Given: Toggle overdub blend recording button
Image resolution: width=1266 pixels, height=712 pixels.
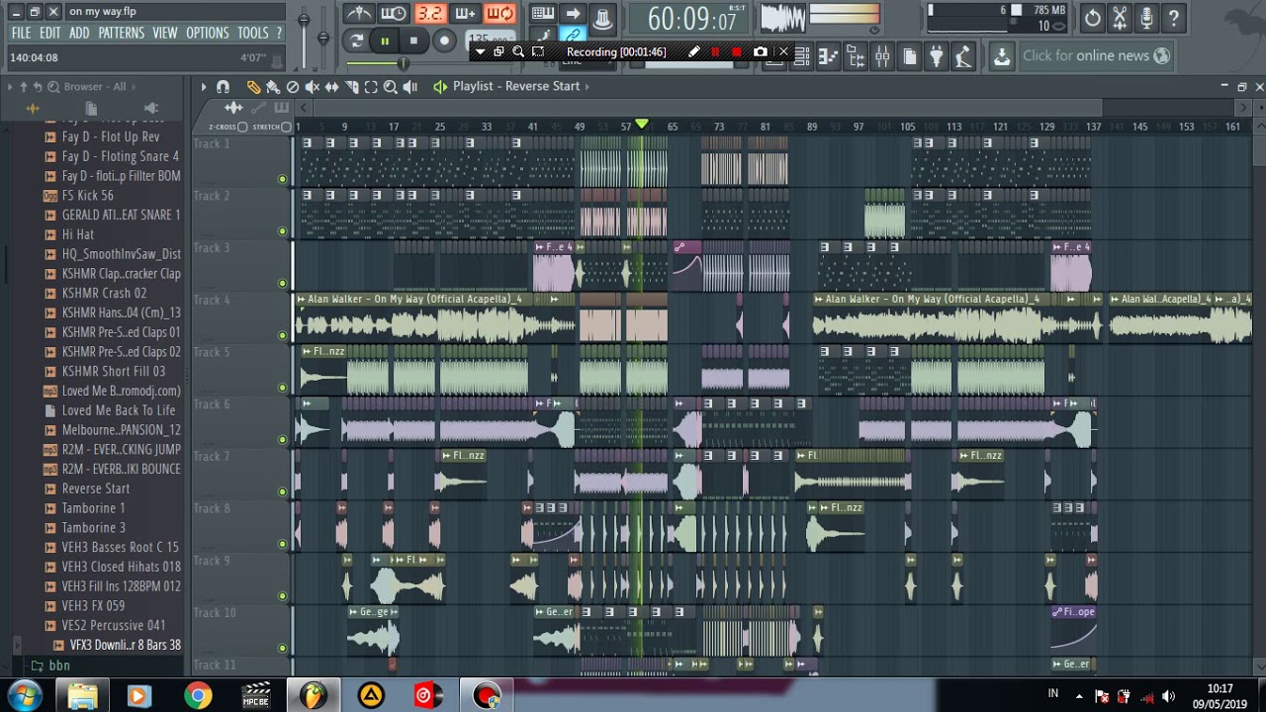Looking at the screenshot, I should coord(465,13).
